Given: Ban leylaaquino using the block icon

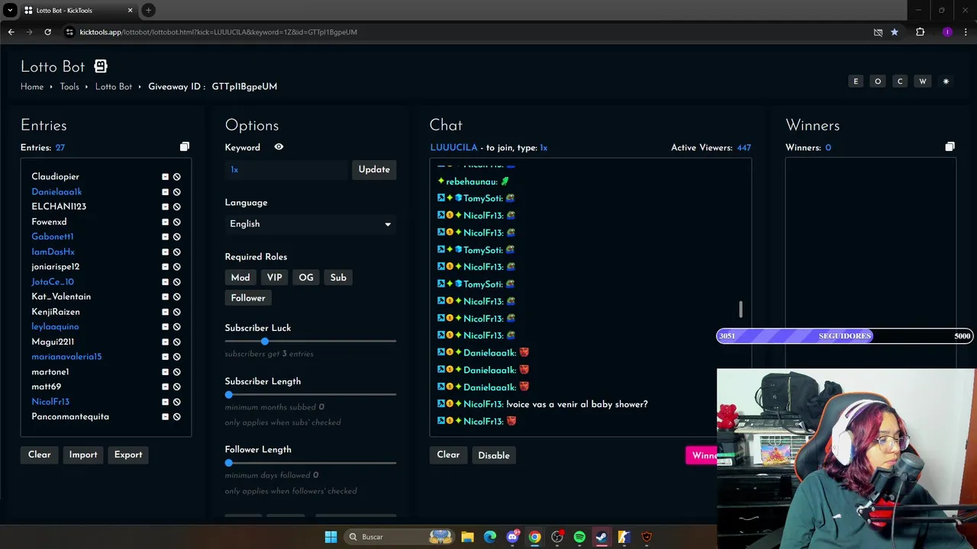Looking at the screenshot, I should pos(176,327).
